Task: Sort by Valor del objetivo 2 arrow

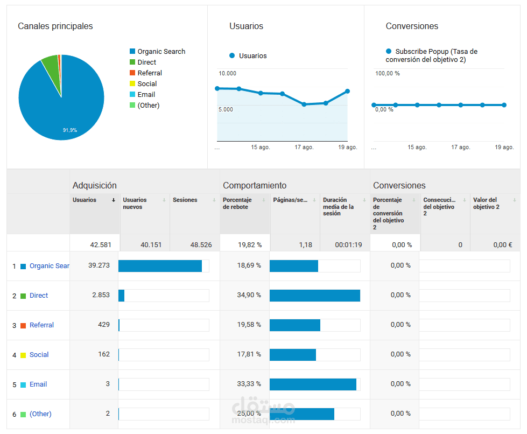Action: pyautogui.click(x=515, y=200)
